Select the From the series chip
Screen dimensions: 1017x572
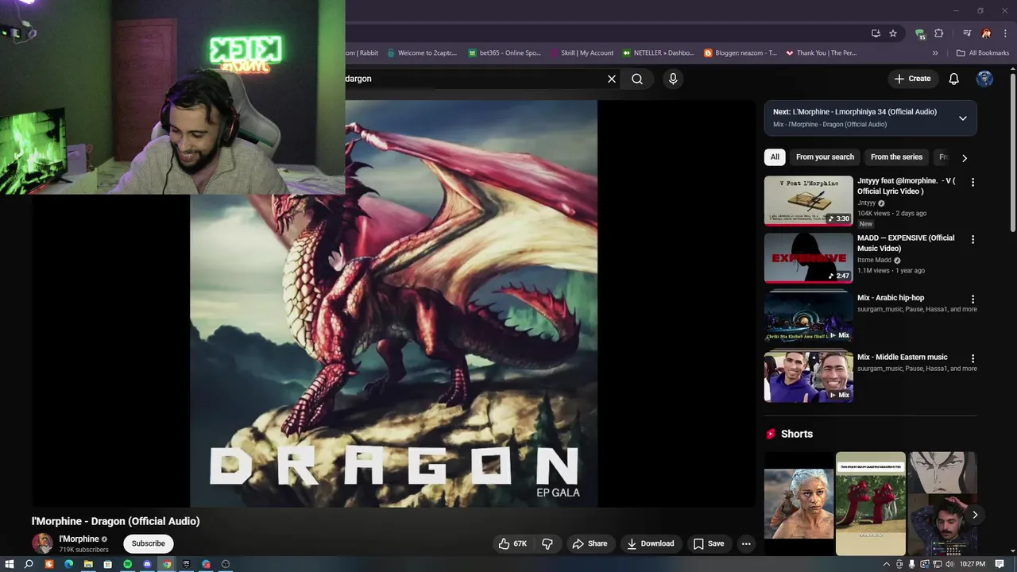pyautogui.click(x=896, y=157)
